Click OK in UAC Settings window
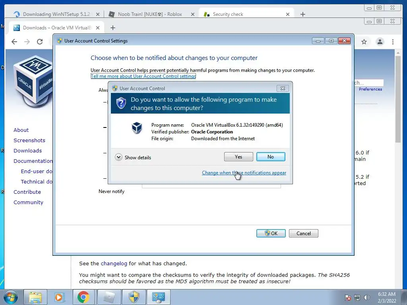 271,233
